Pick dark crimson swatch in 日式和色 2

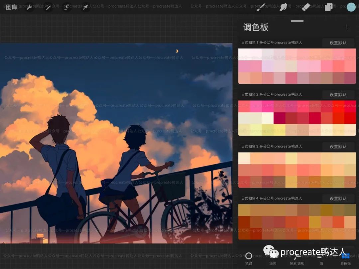[279, 118]
